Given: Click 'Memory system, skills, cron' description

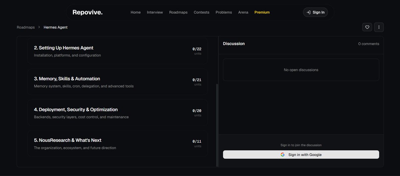Looking at the screenshot, I should 84,86.
